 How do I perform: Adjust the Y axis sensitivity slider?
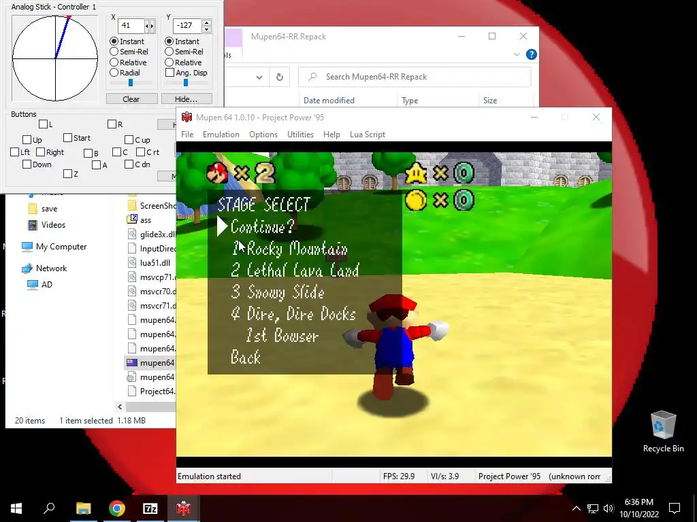click(186, 83)
